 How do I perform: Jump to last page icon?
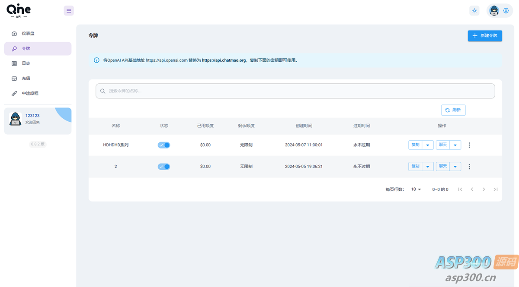click(x=496, y=189)
